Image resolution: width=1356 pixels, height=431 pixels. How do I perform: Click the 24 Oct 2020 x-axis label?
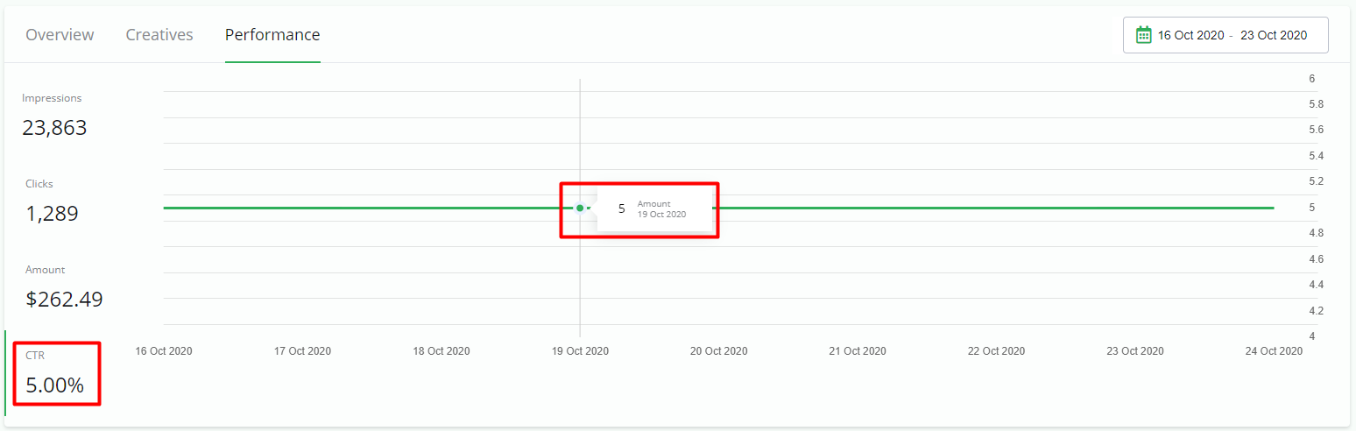pos(1274,351)
